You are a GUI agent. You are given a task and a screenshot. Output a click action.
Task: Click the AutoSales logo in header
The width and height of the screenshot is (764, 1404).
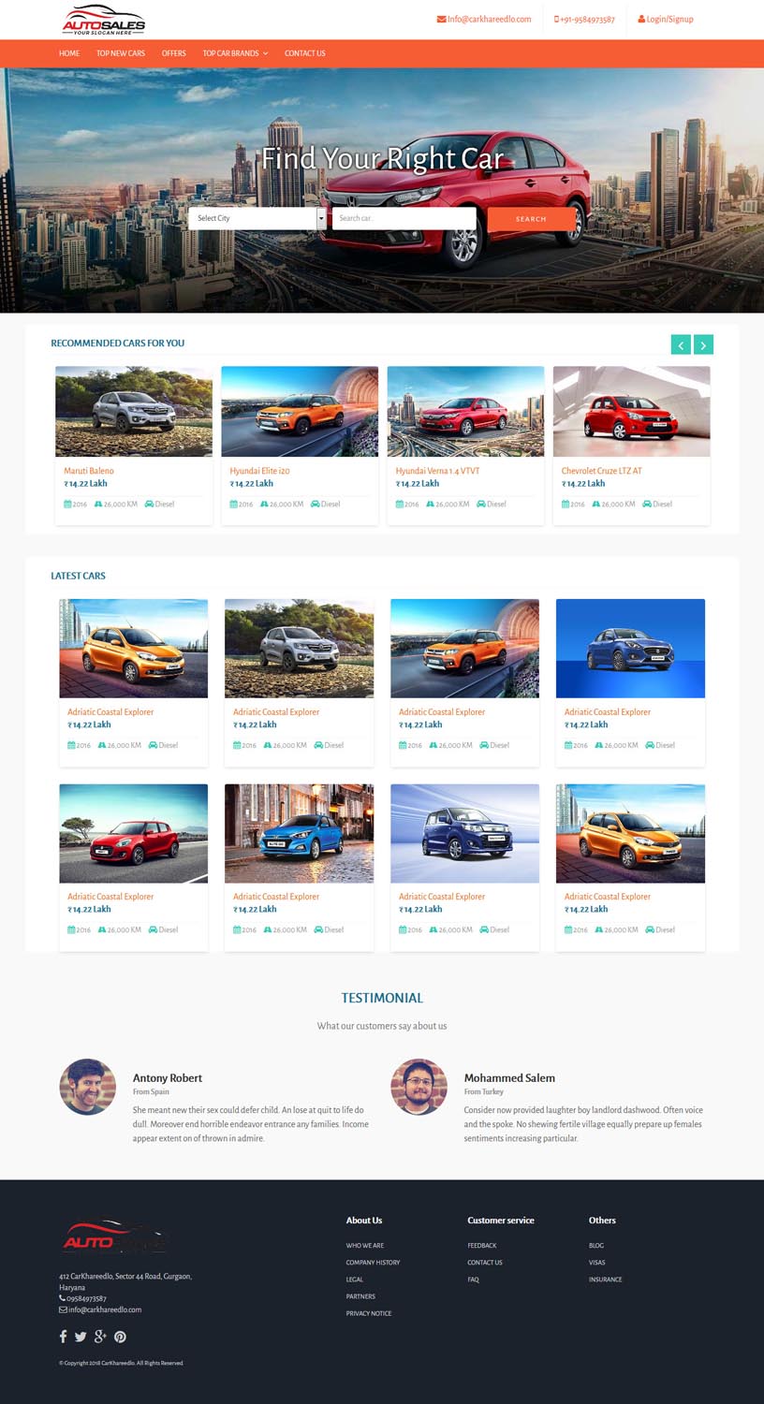point(103,20)
